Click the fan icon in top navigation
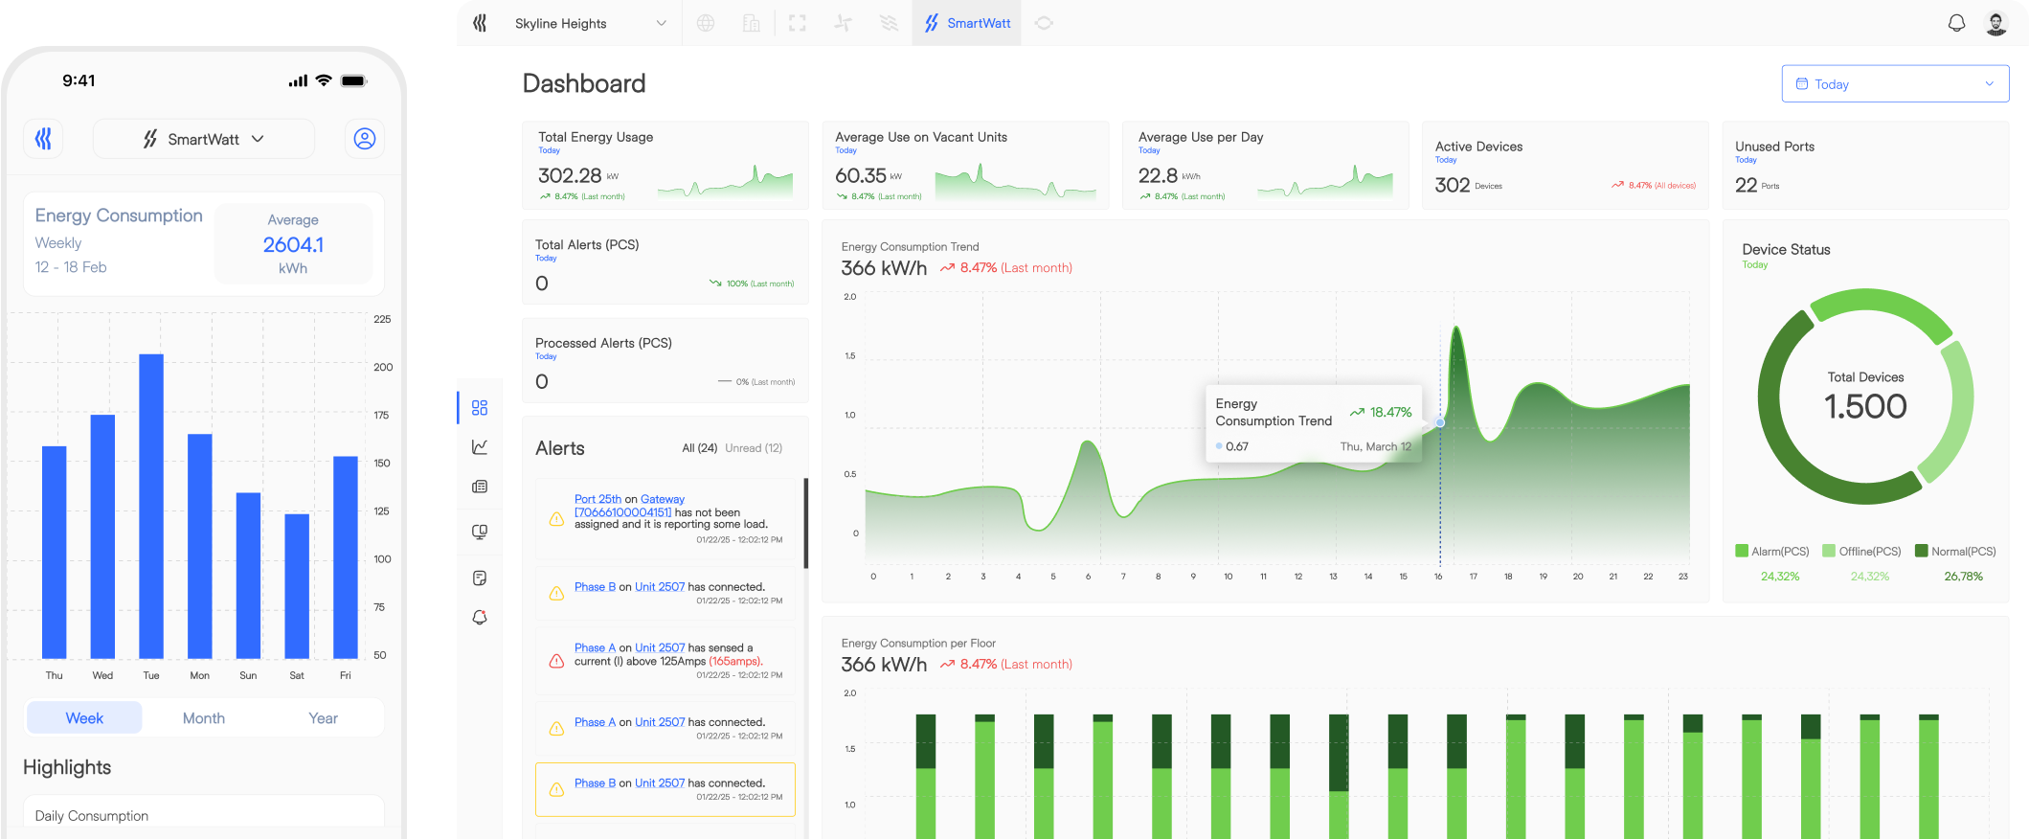The image size is (2029, 839). pos(843,23)
